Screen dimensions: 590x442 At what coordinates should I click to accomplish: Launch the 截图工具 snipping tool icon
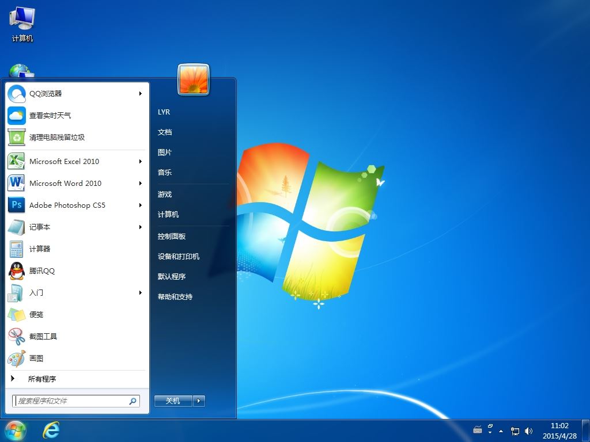coord(17,336)
